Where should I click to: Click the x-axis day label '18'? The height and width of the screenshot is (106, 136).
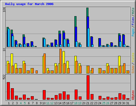76,103
